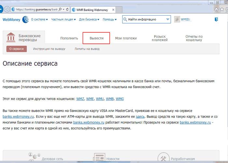Refresh the page with reload icon
228x163 pixels.
[x=67, y=9]
